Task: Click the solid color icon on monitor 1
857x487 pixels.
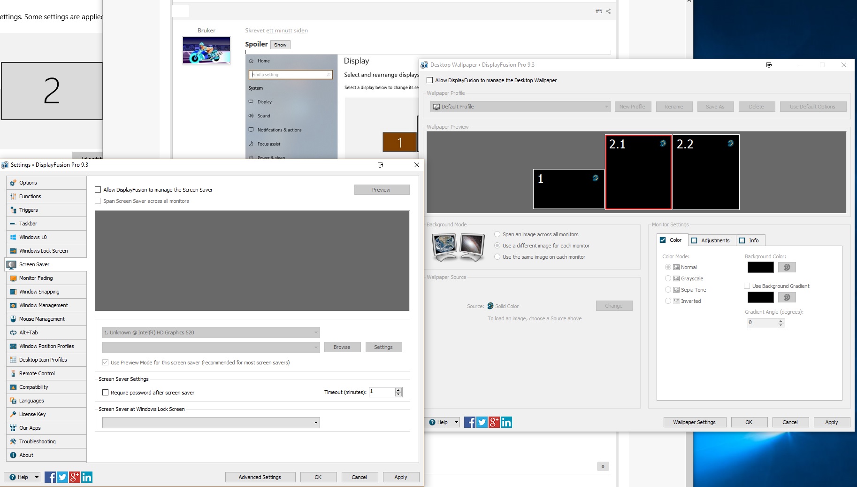Action: click(x=595, y=178)
